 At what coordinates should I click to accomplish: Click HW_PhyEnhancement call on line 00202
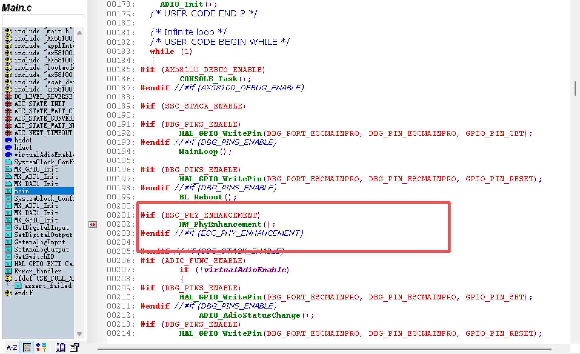click(220, 225)
